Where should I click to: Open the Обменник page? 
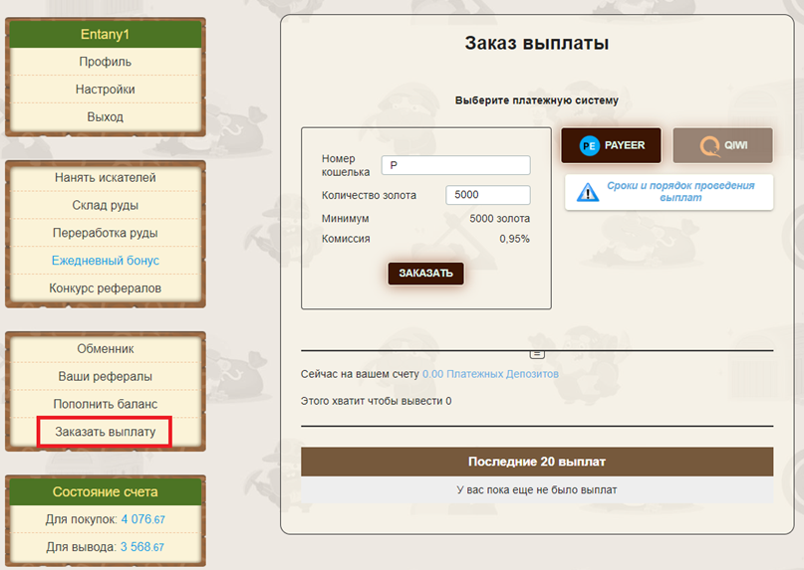(x=106, y=349)
